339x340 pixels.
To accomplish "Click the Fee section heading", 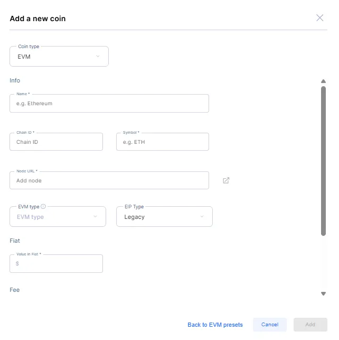I will point(14,290).
